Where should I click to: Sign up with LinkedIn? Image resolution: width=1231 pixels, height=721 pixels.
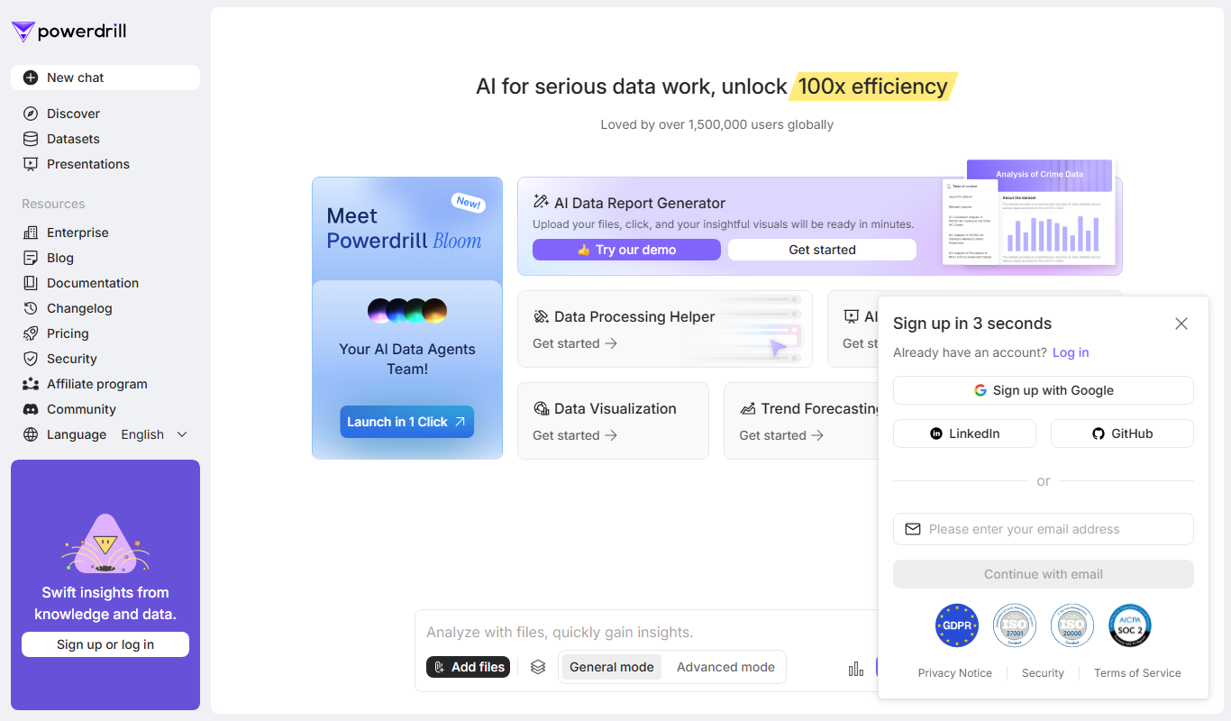(964, 434)
